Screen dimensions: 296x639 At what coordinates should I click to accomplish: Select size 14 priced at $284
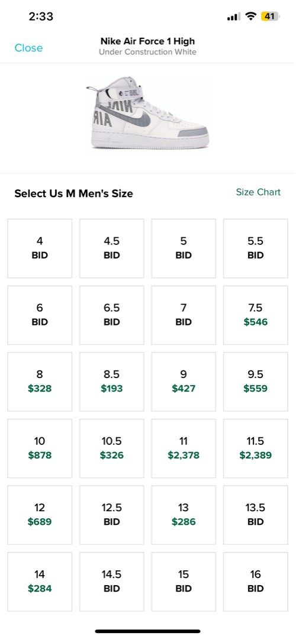[x=40, y=582]
